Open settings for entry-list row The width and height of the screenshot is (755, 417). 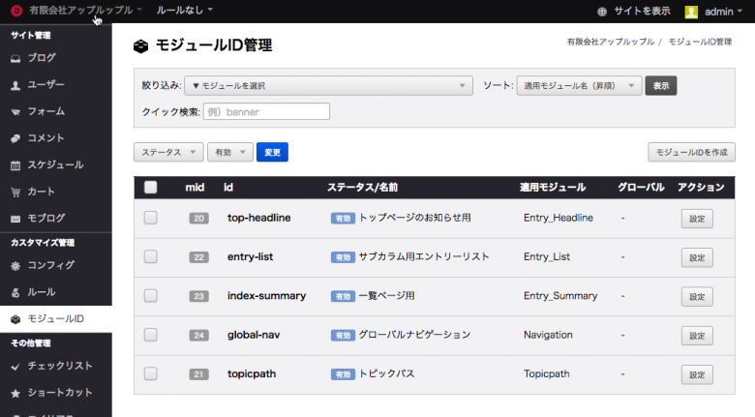(697, 257)
